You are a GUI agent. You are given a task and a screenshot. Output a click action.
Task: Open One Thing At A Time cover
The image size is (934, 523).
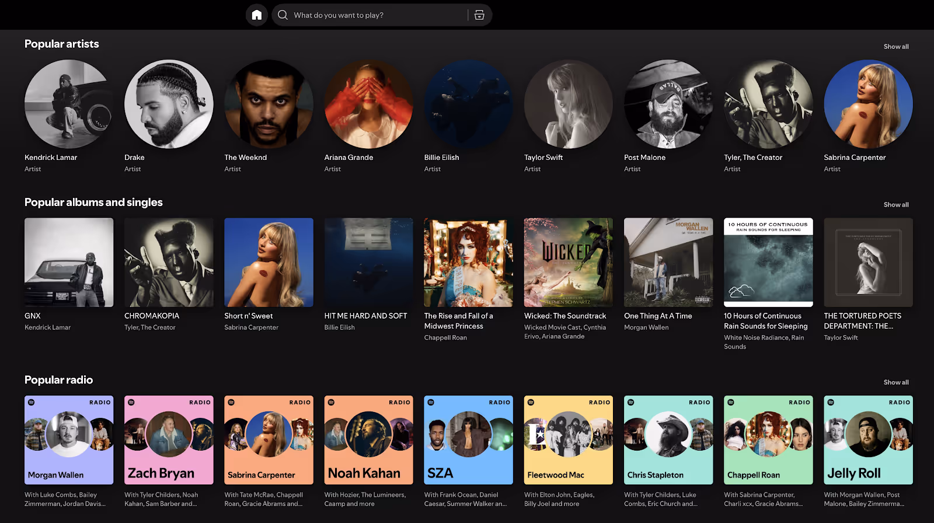(668, 263)
